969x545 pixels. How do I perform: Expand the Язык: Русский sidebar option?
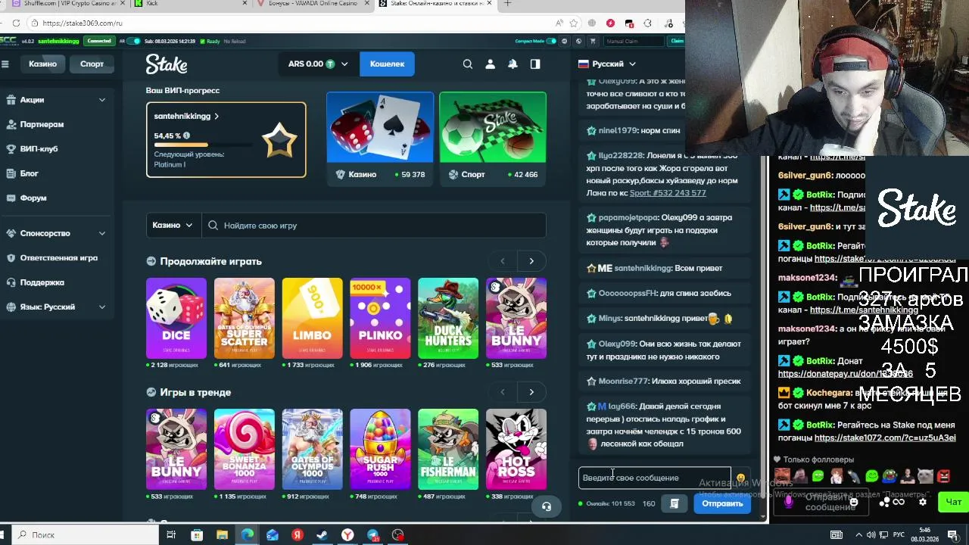click(101, 307)
